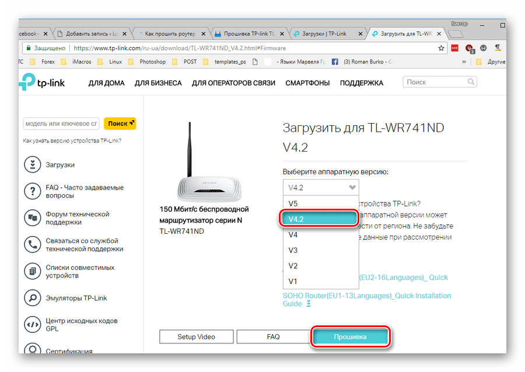Open the Эмуляторы TP-Link link
The image size is (525, 372).
coord(76,298)
